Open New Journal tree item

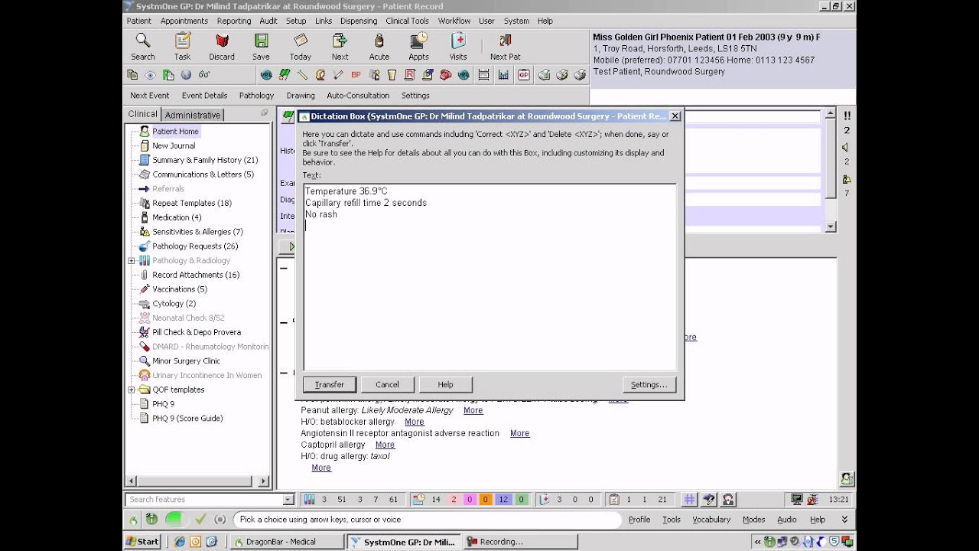(x=174, y=145)
